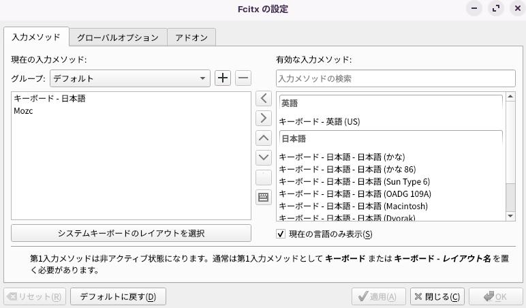The width and height of the screenshot is (526, 308).
Task: Click the minus icon to remove group
Action: 243,78
